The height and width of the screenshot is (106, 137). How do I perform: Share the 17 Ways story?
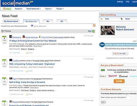29,53
